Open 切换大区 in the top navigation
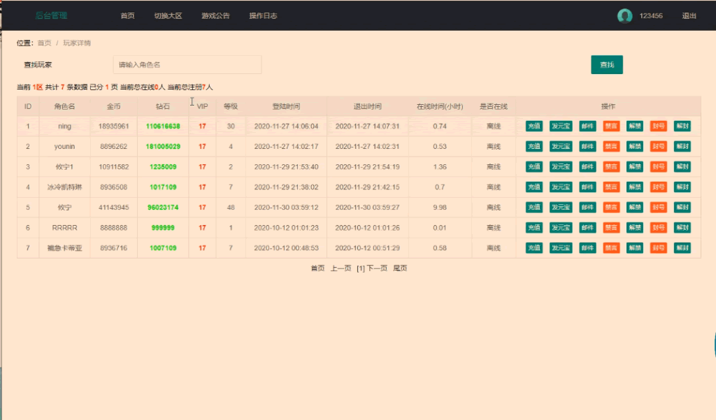 pyautogui.click(x=168, y=16)
